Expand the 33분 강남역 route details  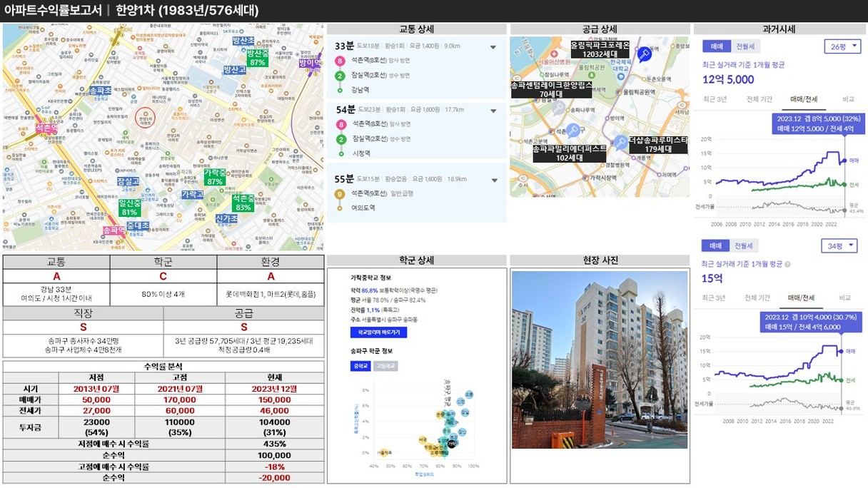point(493,48)
